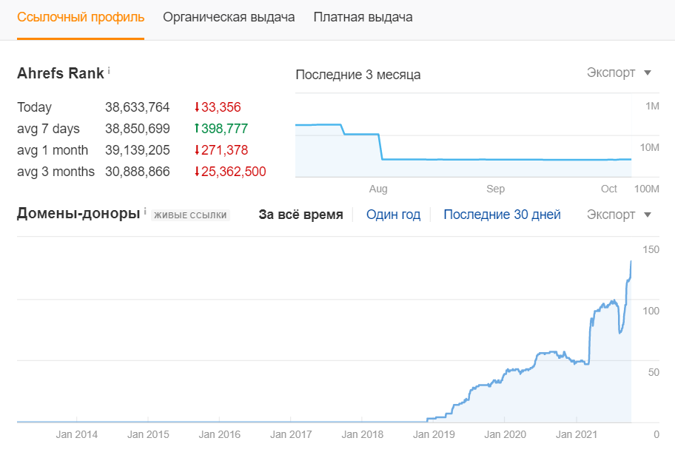Click the живые ссылки badge
This screenshot has height=455, width=675.
(190, 215)
